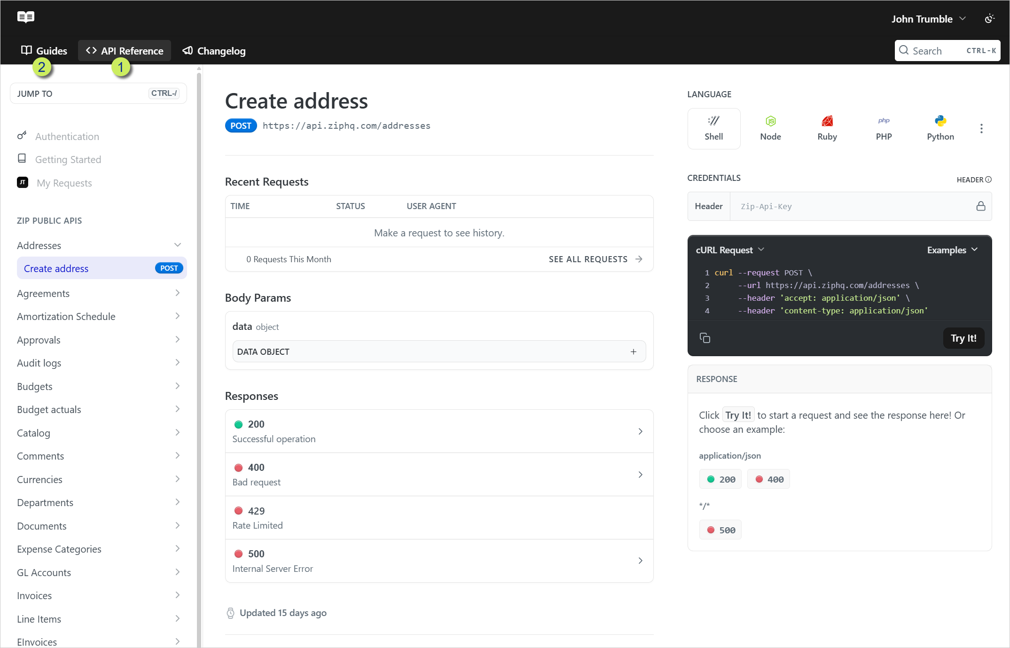Choose the 200 example response
This screenshot has width=1010, height=648.
[x=720, y=479]
